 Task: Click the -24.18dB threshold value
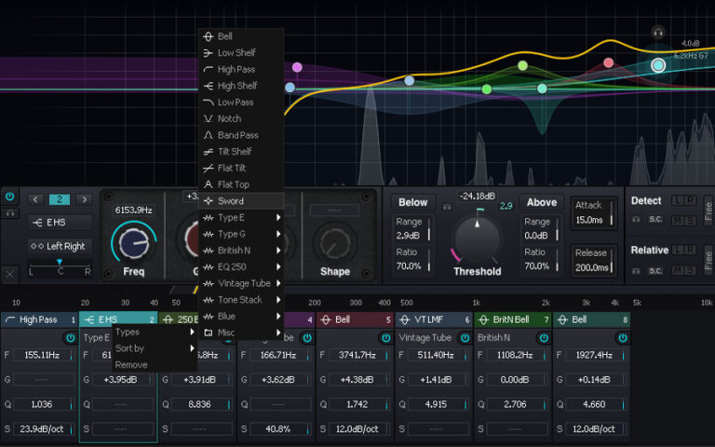(x=478, y=196)
